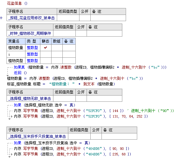
Task: Click the comment 进制_十六到十 ("90")
Action: point(152,111)
